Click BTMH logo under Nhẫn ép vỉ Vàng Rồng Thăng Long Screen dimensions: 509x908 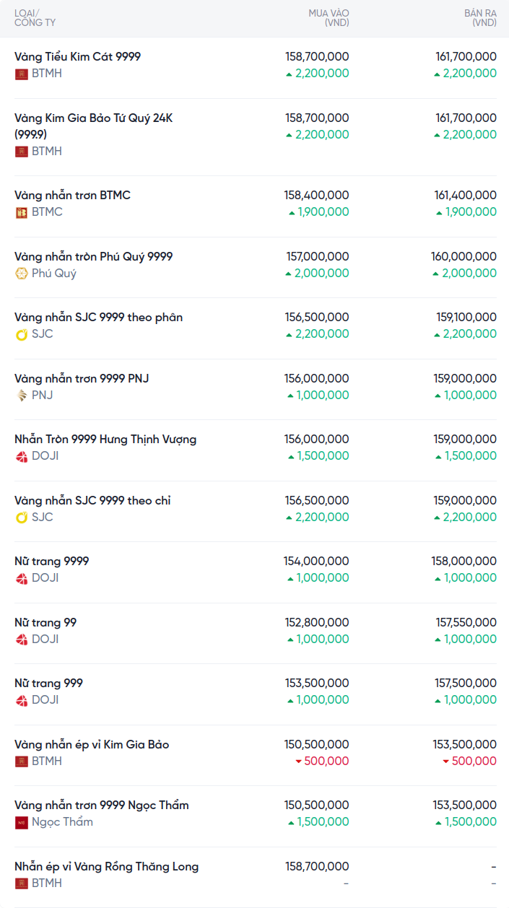pos(22,883)
